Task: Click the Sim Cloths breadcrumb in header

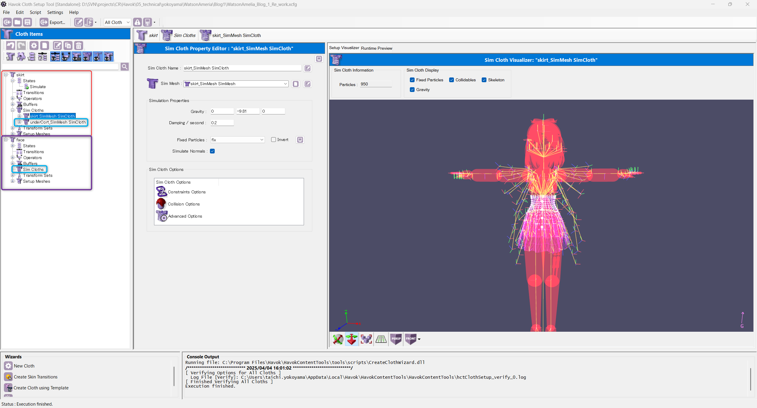Action: click(179, 35)
